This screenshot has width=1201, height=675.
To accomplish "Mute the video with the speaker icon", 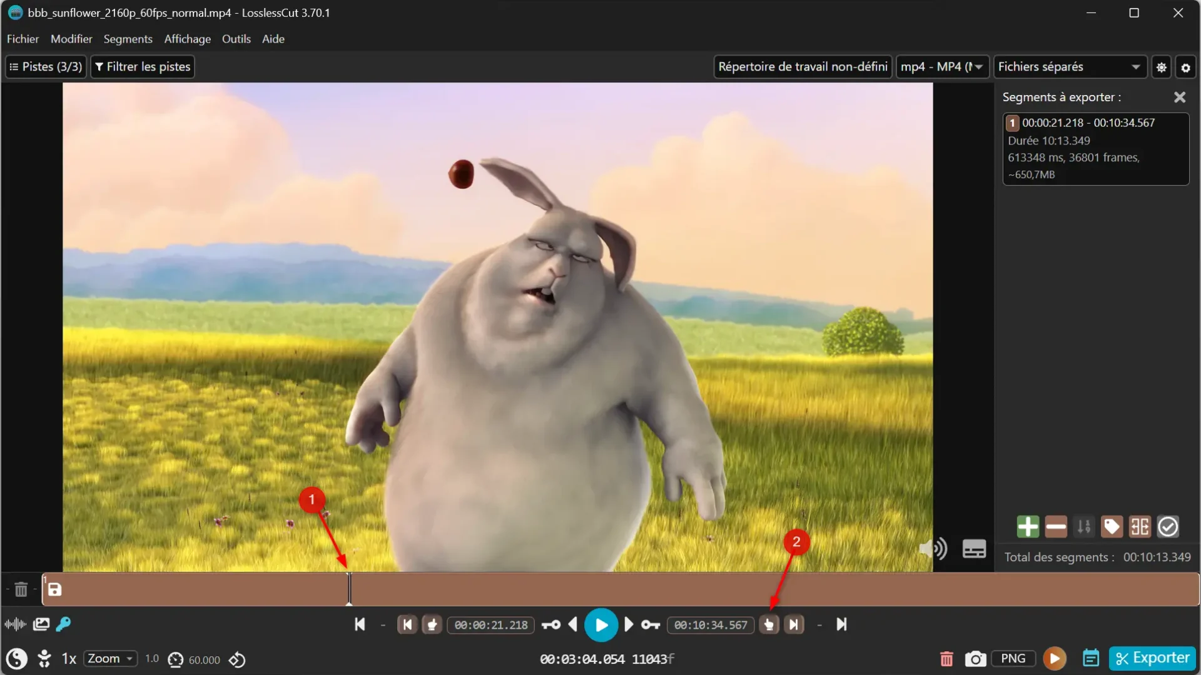I will (933, 549).
